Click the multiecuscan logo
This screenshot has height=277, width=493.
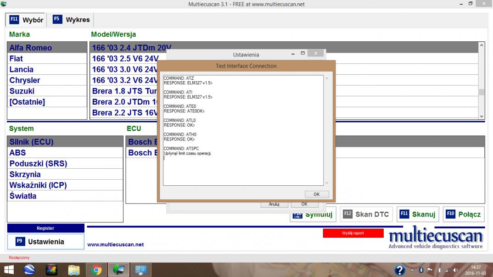[436, 238]
